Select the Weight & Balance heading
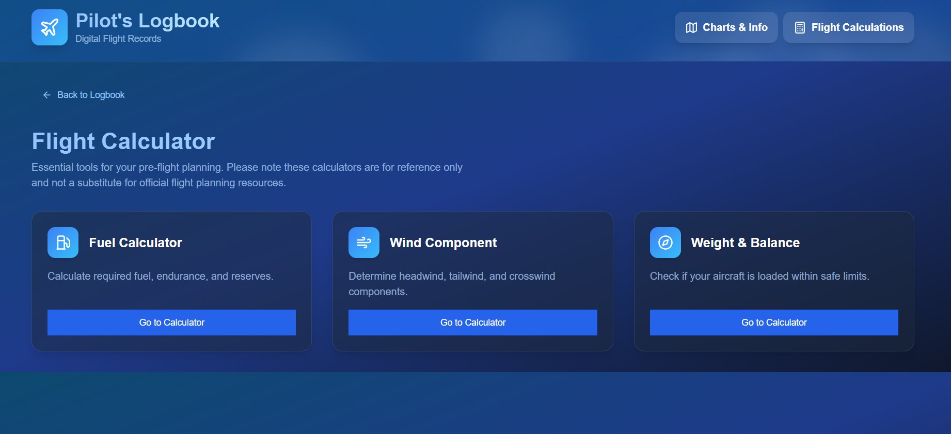The width and height of the screenshot is (951, 434). point(745,243)
